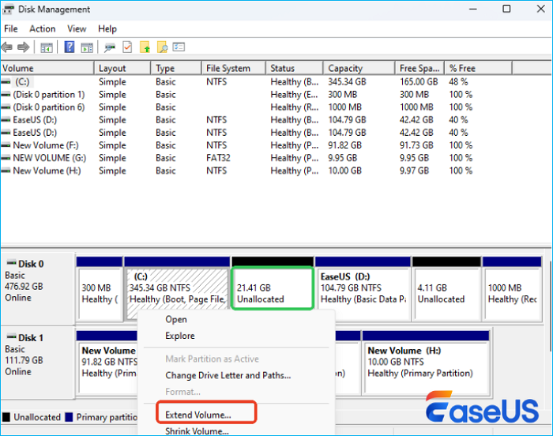Select Change Drive Letter and Paths option

228,375
